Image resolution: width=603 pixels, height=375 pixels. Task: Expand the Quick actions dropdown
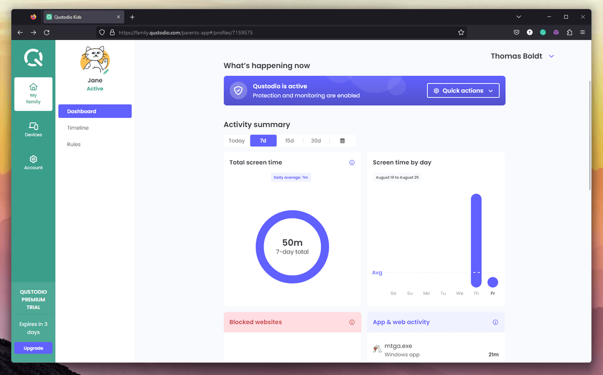pyautogui.click(x=463, y=90)
